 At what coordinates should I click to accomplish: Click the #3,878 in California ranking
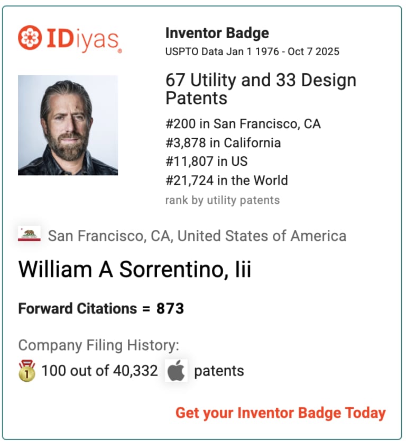tap(223, 142)
